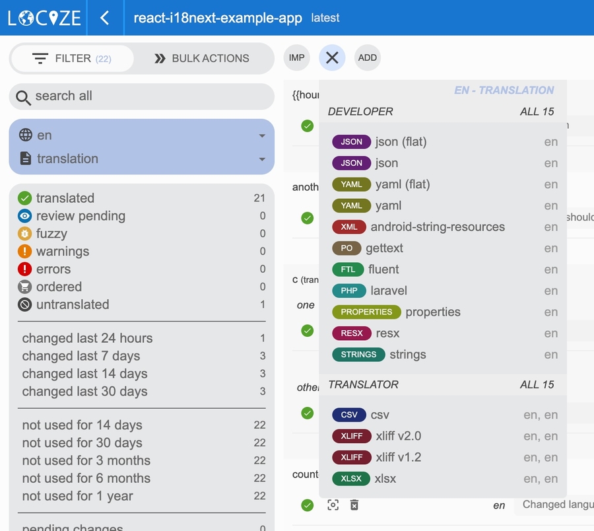Click the magnifier search icon
The image size is (594, 531).
click(x=24, y=98)
